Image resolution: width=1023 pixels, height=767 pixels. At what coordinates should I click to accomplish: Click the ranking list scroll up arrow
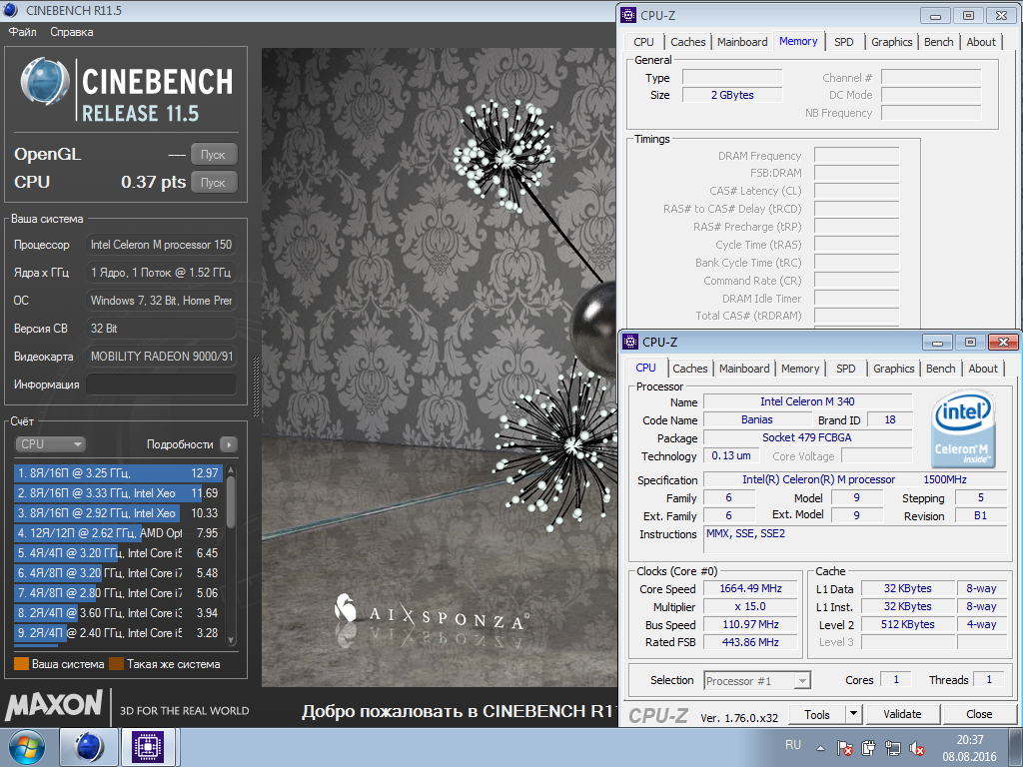(231, 469)
